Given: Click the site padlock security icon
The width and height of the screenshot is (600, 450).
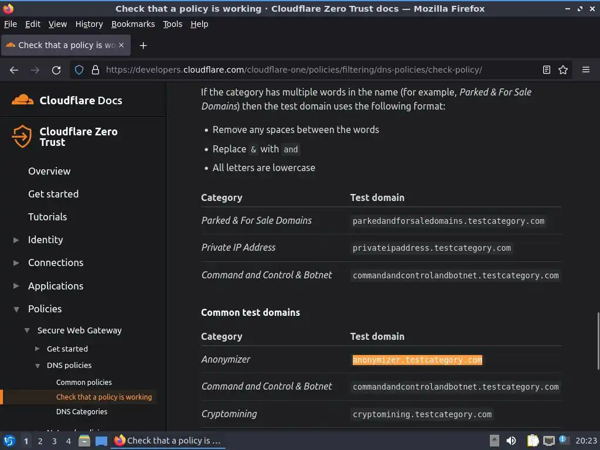Looking at the screenshot, I should click(96, 70).
